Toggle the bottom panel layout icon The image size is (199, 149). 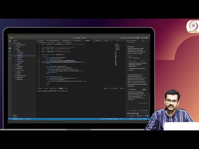136,38
